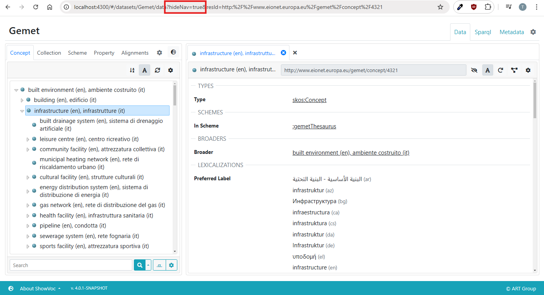Viewport: 544px width, 295px height.
Task: Open browser extensions puzzle icon
Action: pyautogui.click(x=488, y=7)
